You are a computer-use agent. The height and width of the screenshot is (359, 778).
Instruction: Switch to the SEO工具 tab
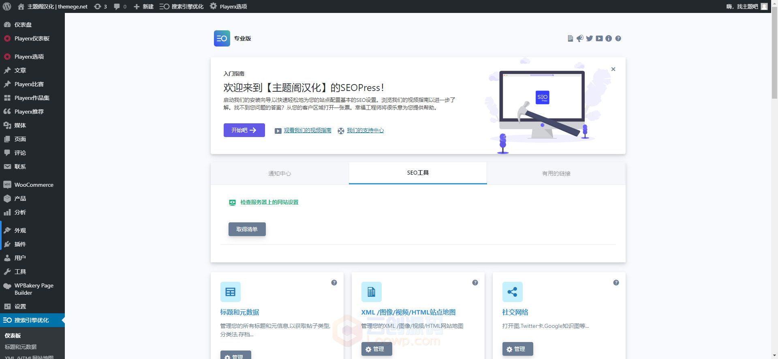(x=418, y=173)
